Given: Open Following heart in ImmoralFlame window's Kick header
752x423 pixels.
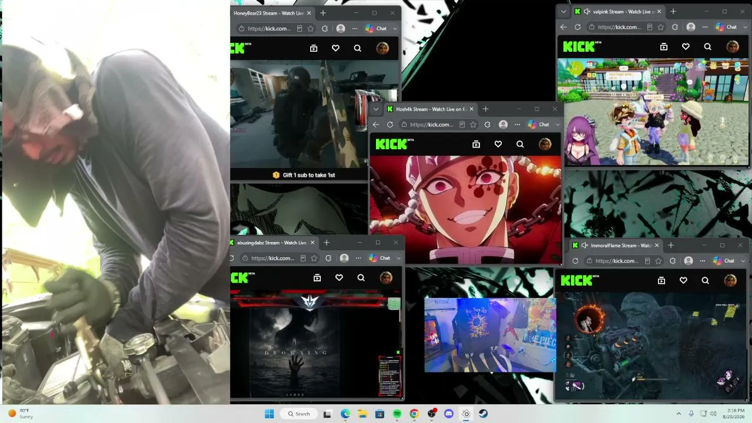Looking at the screenshot, I should [683, 281].
